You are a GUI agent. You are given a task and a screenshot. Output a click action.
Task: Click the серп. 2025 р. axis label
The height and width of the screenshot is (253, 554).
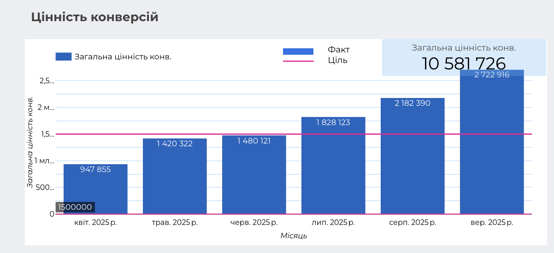click(x=413, y=223)
